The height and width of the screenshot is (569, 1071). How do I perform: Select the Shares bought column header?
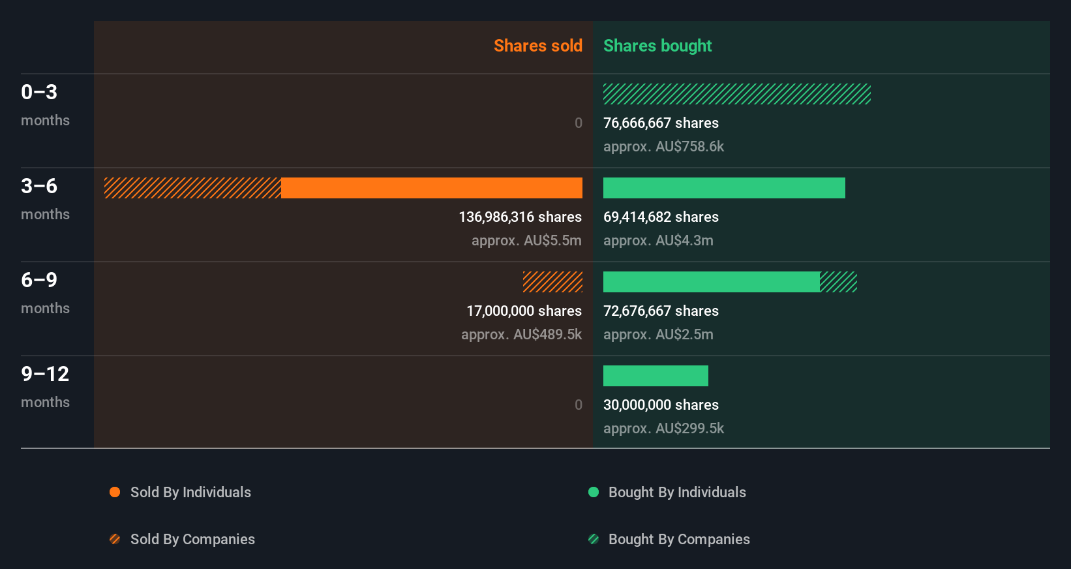pyautogui.click(x=657, y=46)
